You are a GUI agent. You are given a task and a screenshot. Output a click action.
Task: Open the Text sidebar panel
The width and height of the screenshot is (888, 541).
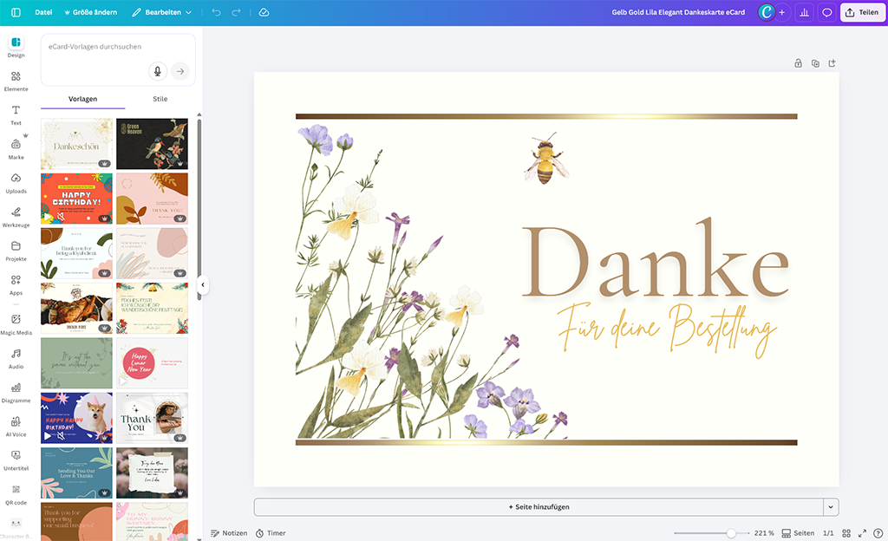(16, 115)
